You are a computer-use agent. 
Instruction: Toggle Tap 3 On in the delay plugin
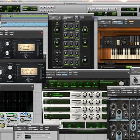(x=78, y=40)
